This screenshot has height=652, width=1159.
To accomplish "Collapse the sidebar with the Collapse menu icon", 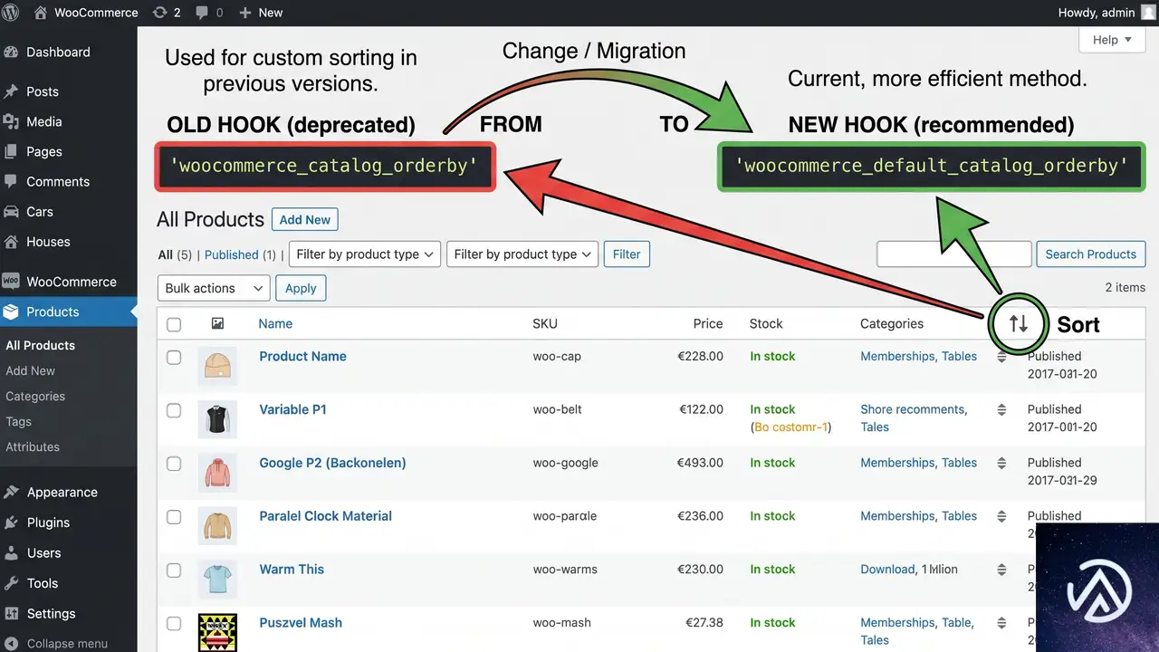I will [x=11, y=644].
